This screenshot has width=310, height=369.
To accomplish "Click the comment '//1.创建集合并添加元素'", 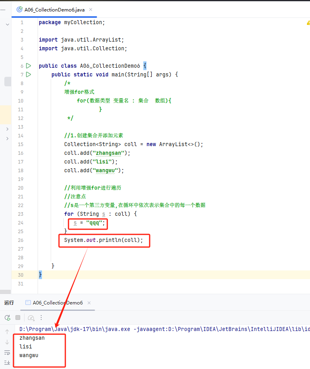I will (94, 135).
